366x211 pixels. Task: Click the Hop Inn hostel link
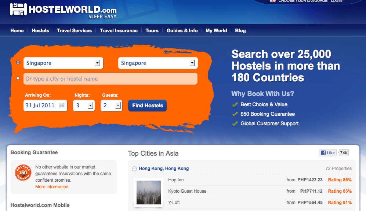pos(176,180)
